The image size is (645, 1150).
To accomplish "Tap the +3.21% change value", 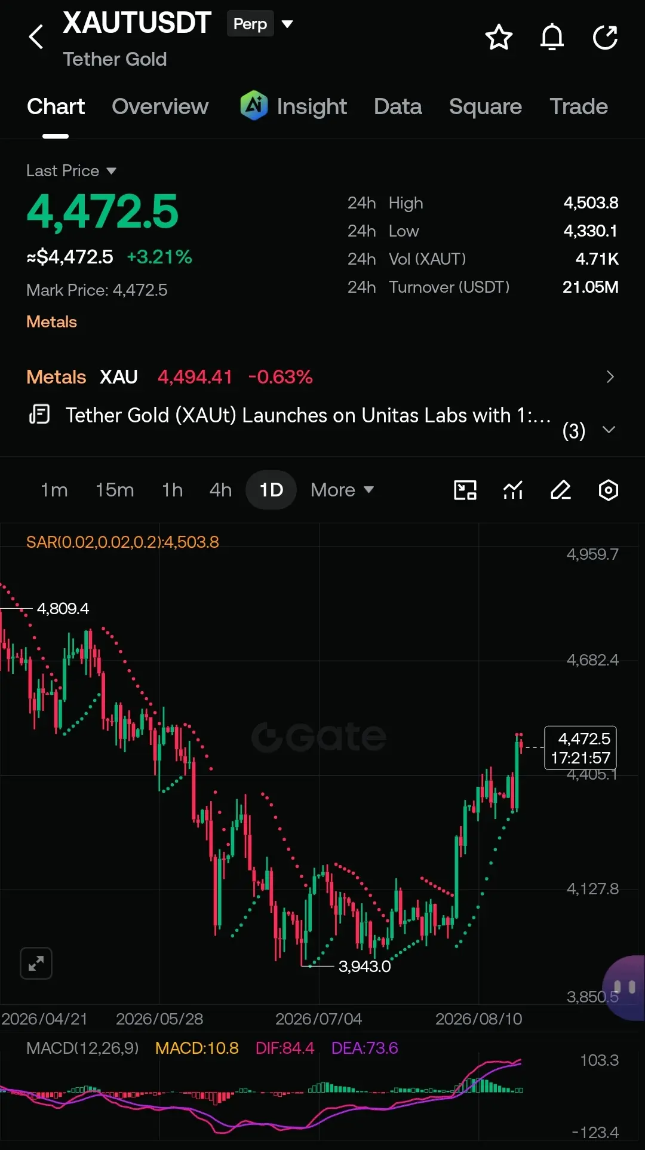I will [x=159, y=257].
